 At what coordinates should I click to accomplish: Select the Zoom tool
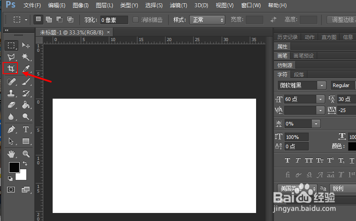point(26,154)
